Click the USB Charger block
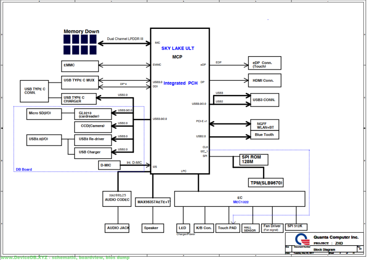Viewport: 369px width, 260px height. point(93,153)
